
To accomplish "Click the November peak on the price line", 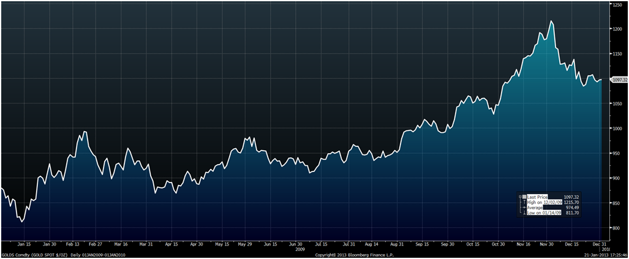I will [552, 21].
